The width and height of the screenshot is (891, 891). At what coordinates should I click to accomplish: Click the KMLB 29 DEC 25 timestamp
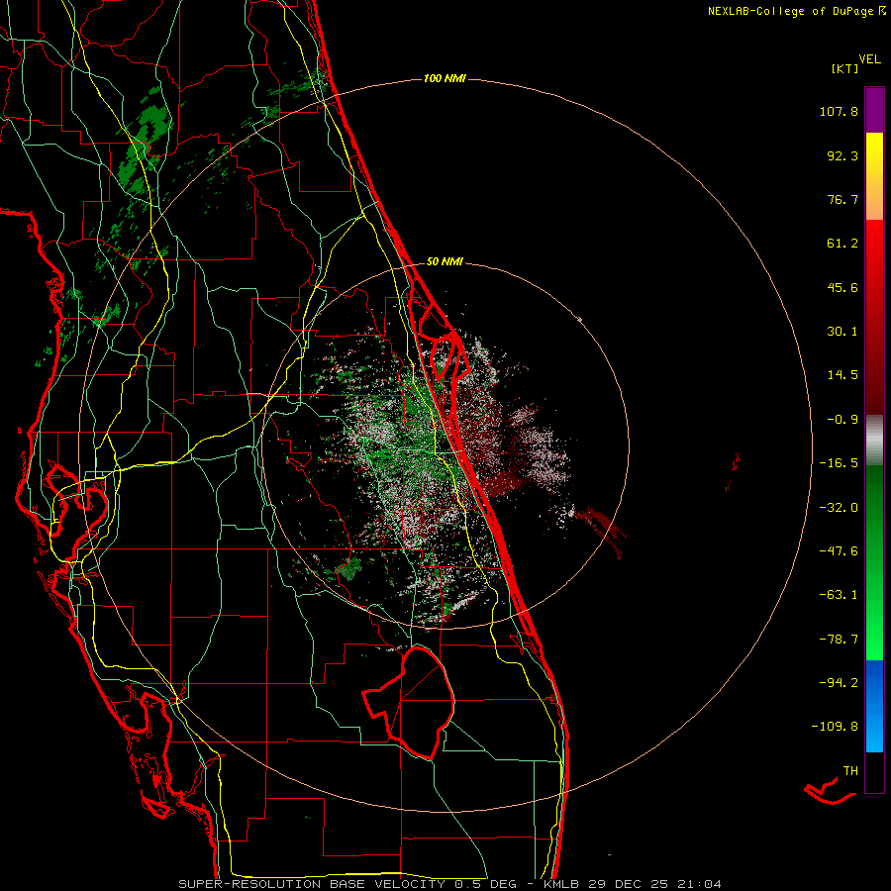[x=633, y=884]
